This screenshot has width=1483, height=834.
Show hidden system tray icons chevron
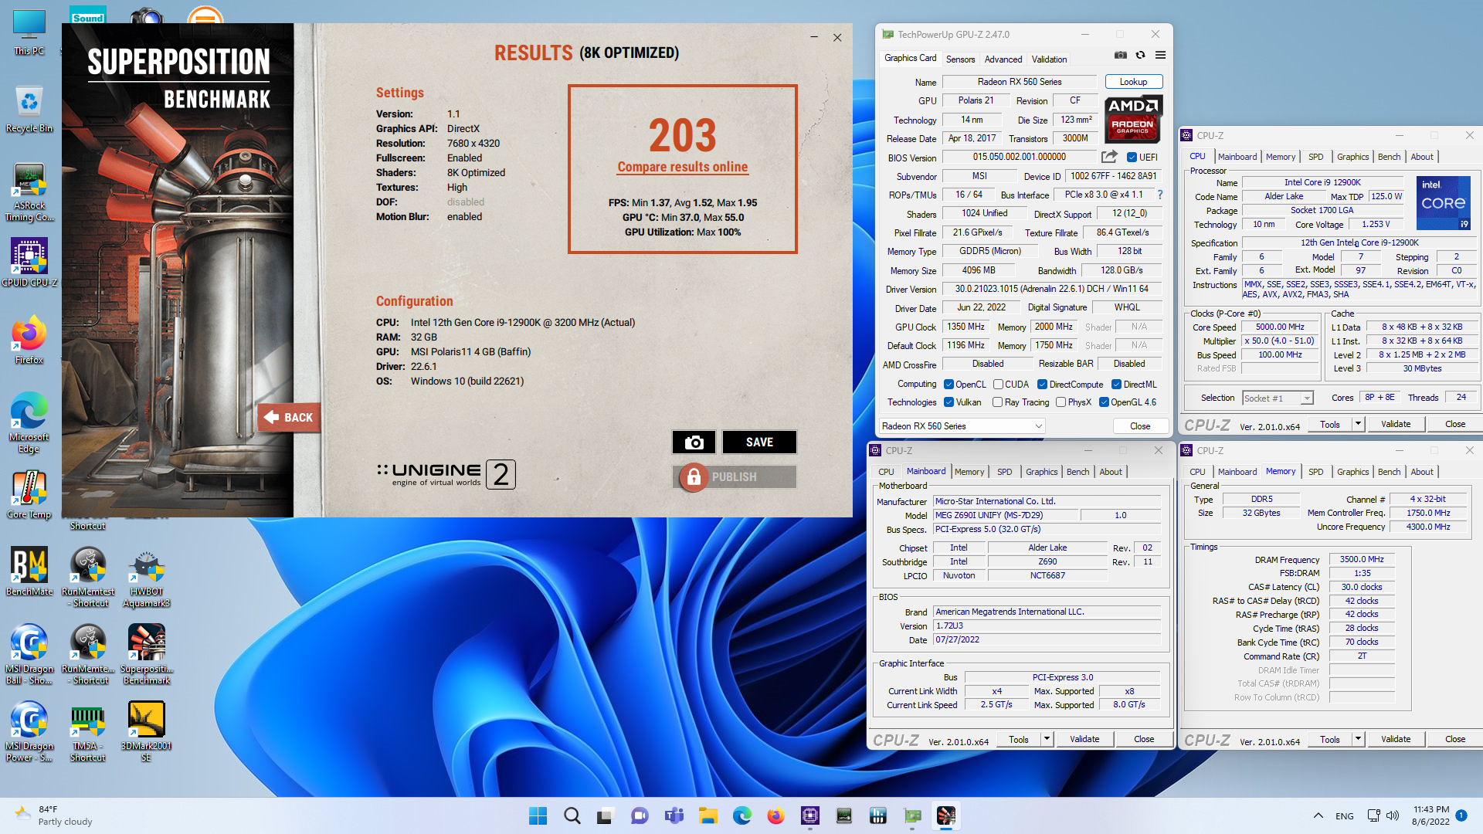1318,815
